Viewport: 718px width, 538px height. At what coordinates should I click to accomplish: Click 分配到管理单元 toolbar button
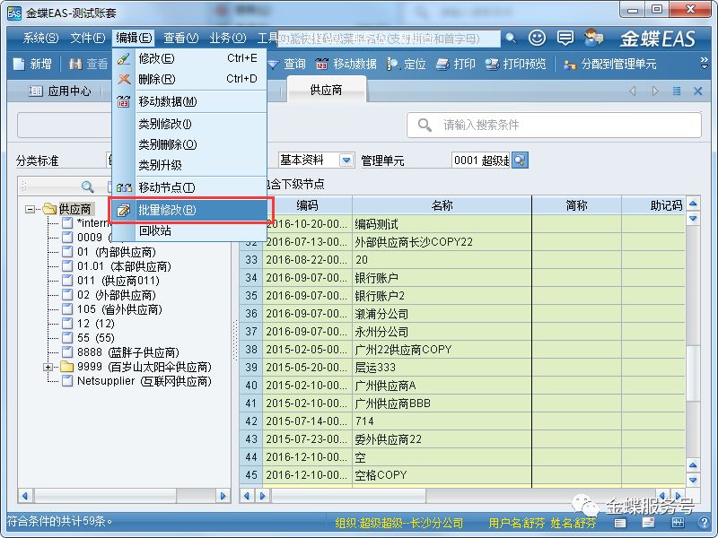[x=610, y=64]
